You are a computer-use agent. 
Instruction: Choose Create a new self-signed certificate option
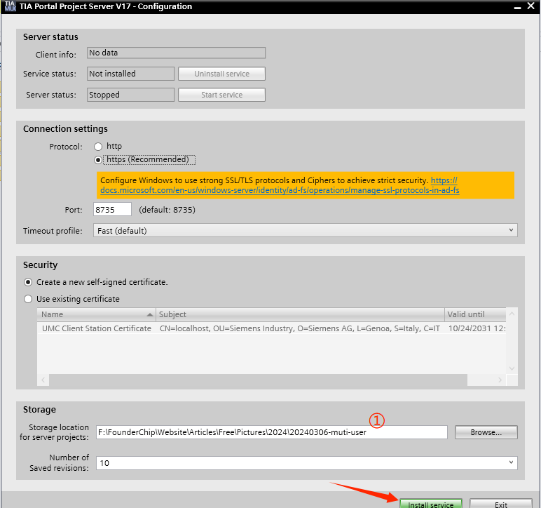click(28, 282)
